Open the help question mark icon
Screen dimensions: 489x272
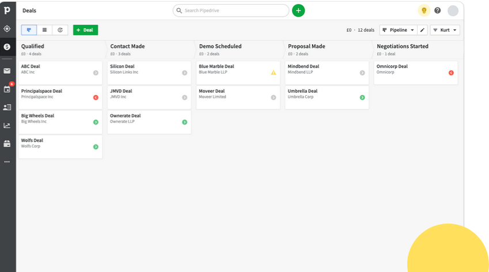[x=438, y=10]
